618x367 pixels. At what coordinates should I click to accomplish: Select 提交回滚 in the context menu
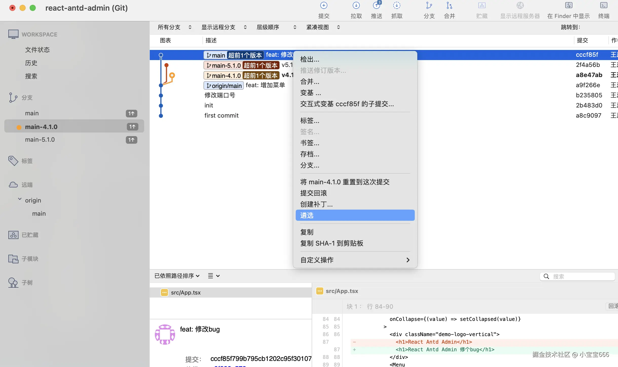(x=313, y=193)
